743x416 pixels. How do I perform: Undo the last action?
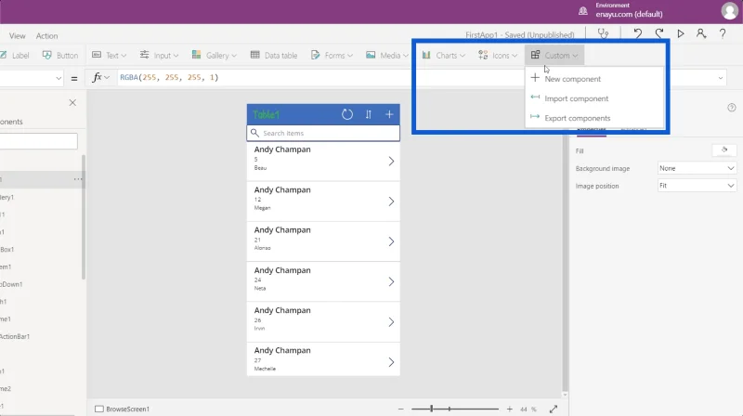click(x=638, y=33)
